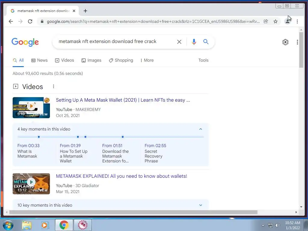
Task: Go to Google homepage via logo
Action: 25,42
